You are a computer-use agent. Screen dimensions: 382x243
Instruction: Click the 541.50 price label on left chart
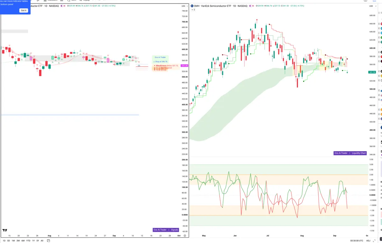pyautogui.click(x=185, y=66)
